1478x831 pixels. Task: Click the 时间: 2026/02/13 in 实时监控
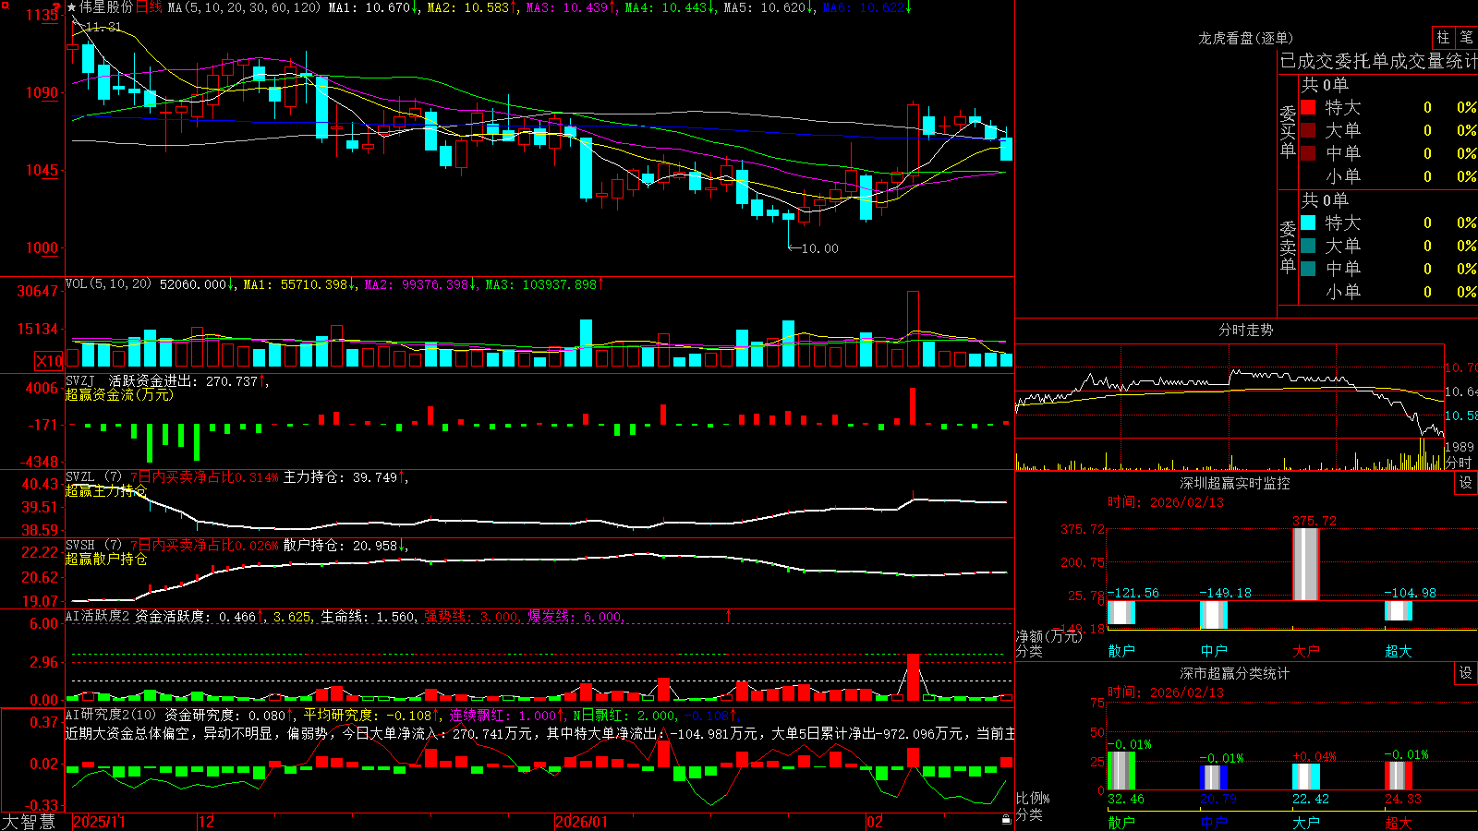tap(1166, 502)
